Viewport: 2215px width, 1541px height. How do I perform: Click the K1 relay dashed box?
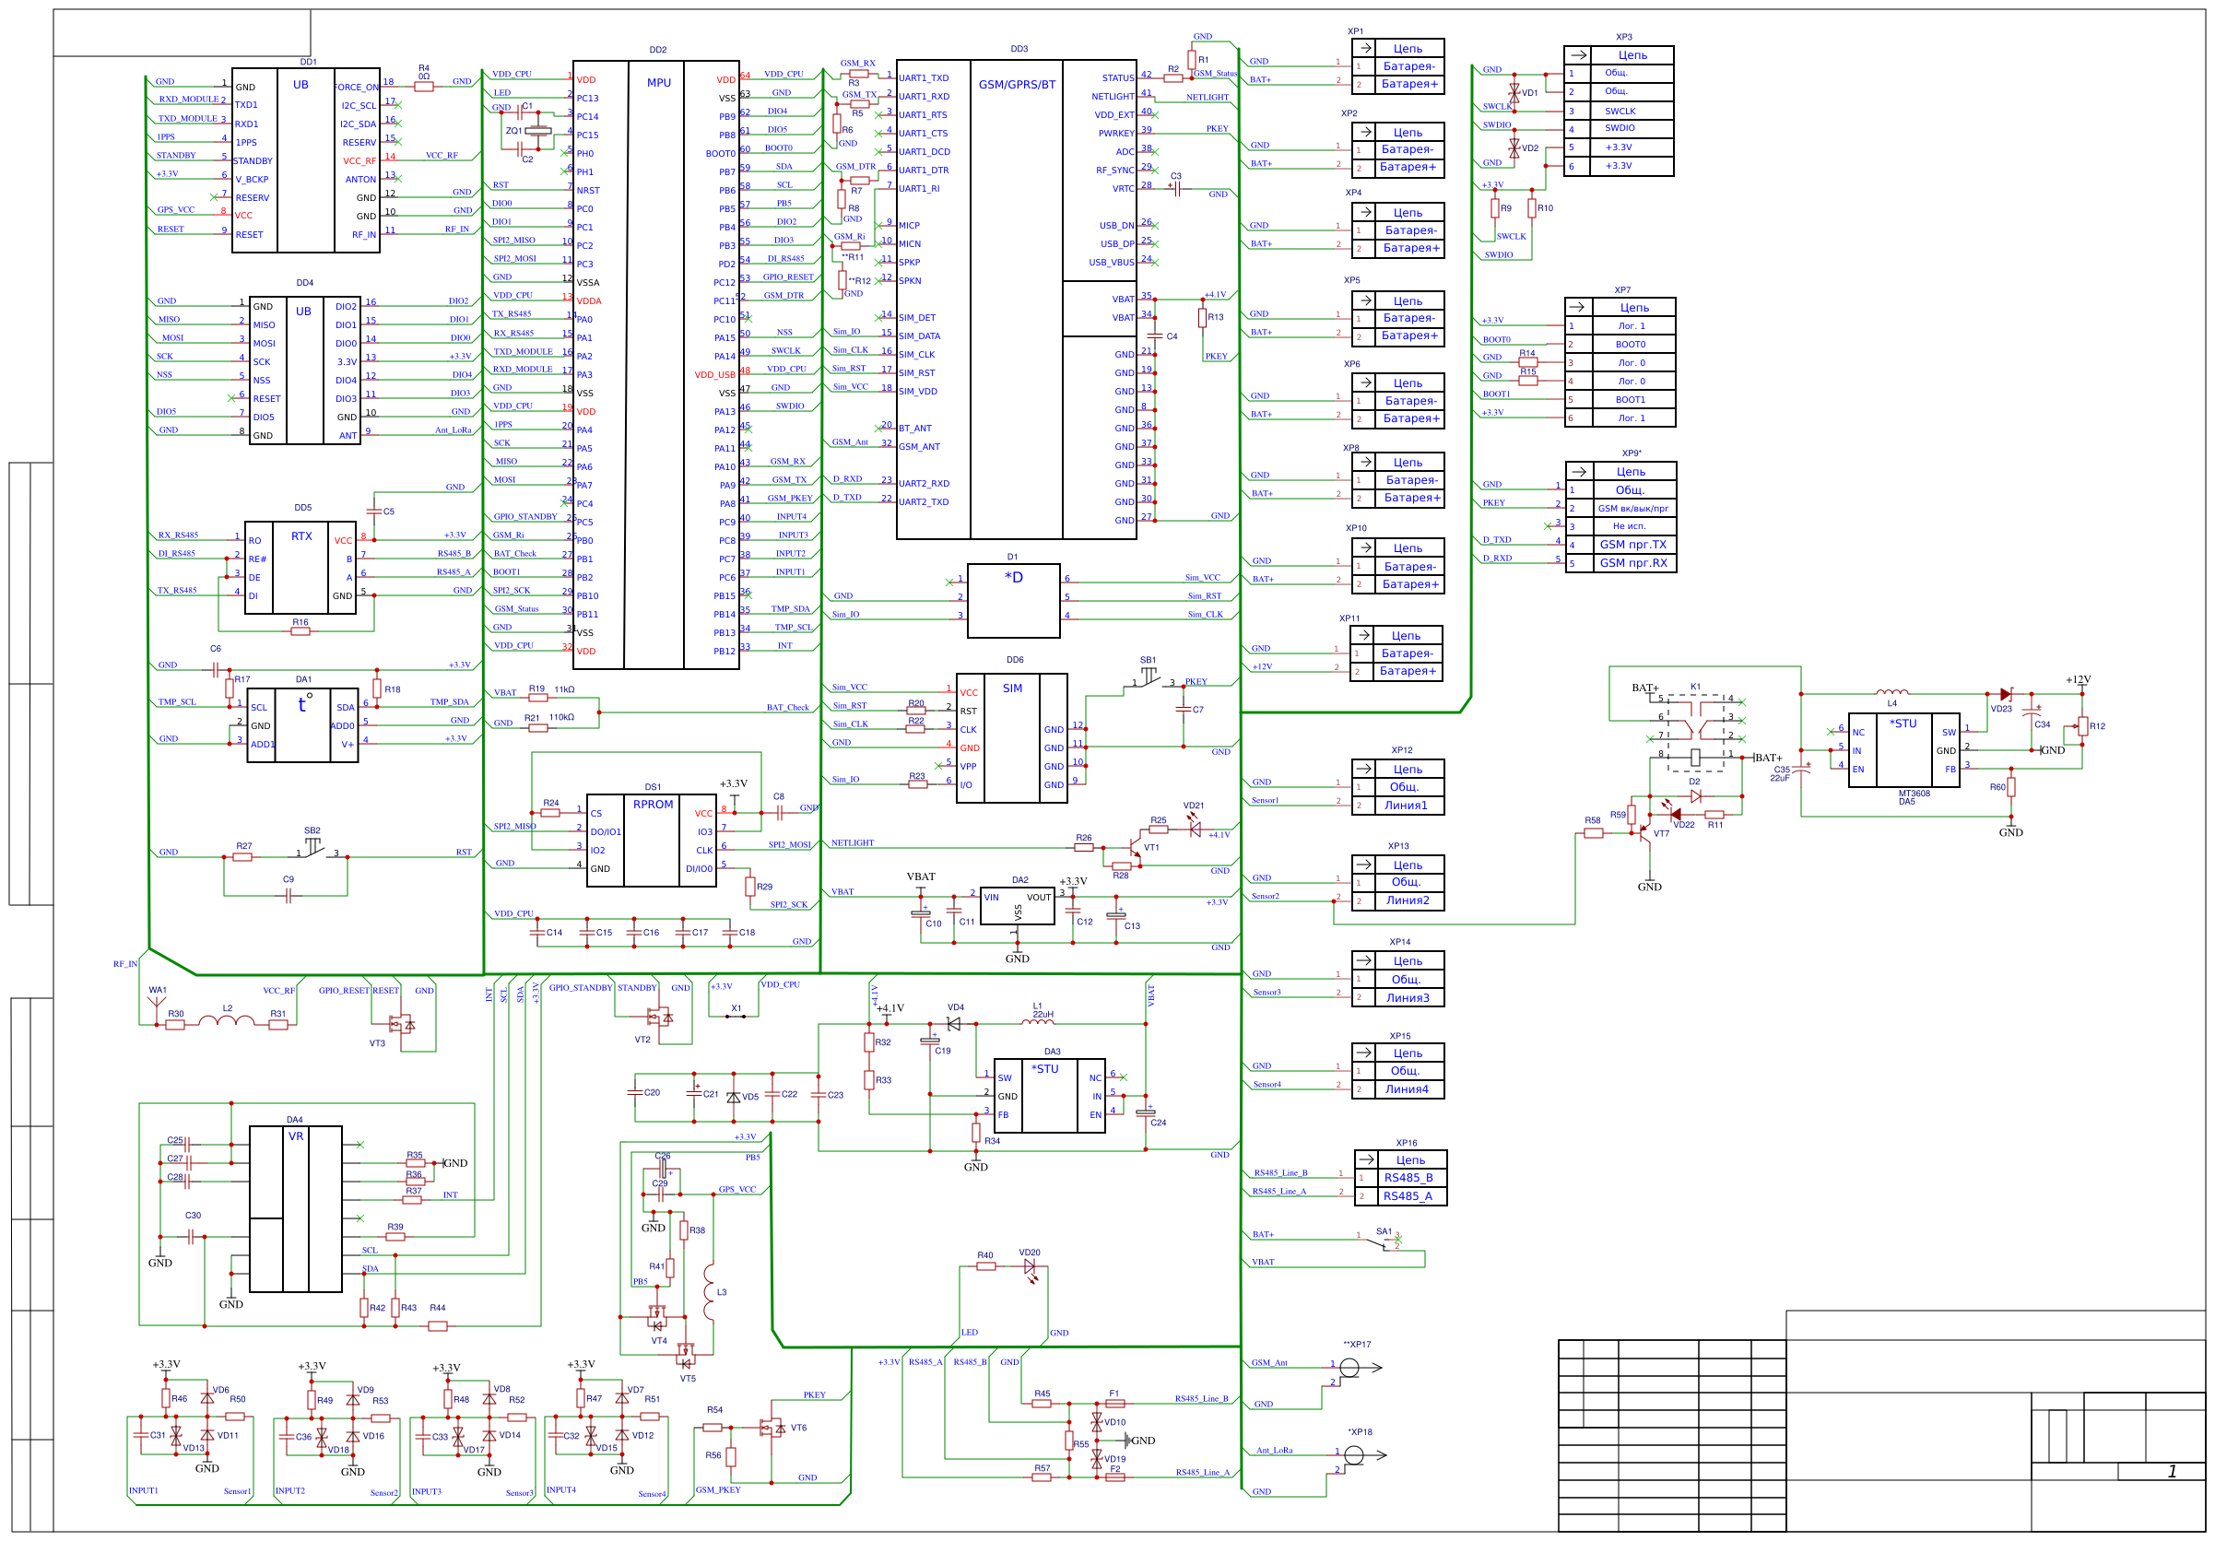1695,733
